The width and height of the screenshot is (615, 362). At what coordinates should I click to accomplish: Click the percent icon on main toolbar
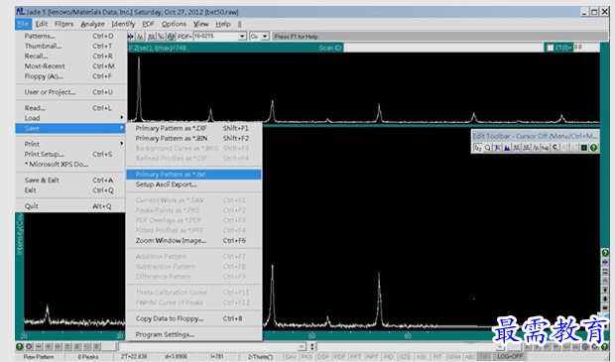pyautogui.click(x=161, y=37)
